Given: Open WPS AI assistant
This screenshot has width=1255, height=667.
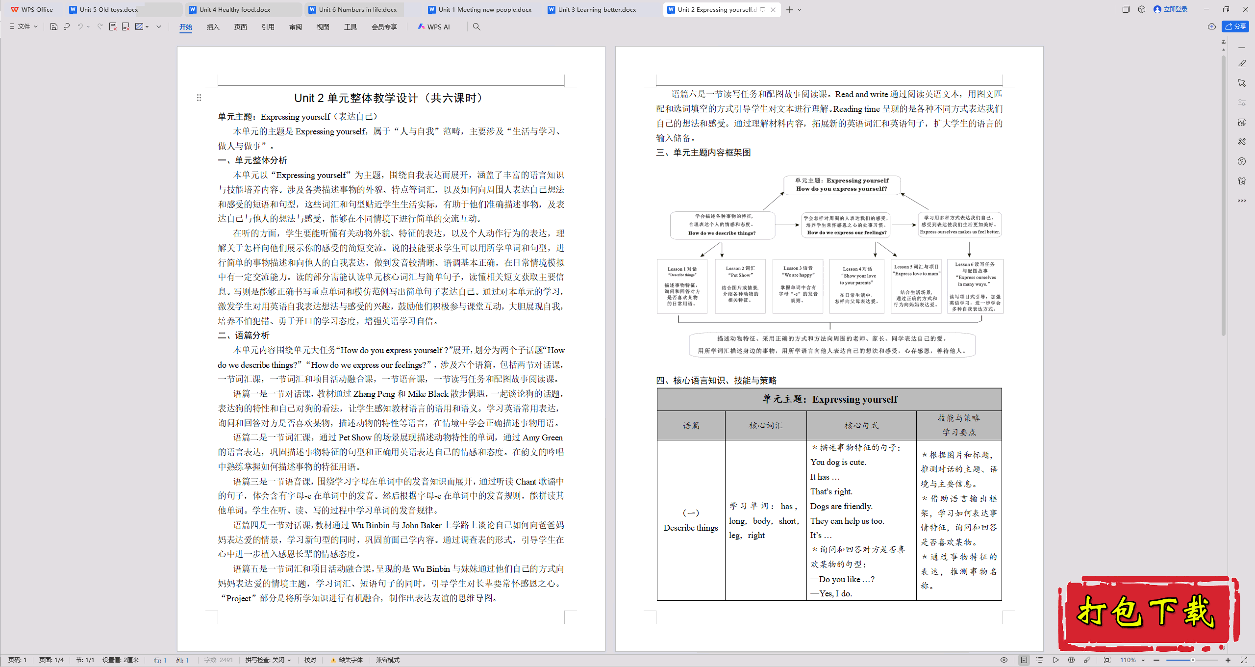Looking at the screenshot, I should 434,27.
